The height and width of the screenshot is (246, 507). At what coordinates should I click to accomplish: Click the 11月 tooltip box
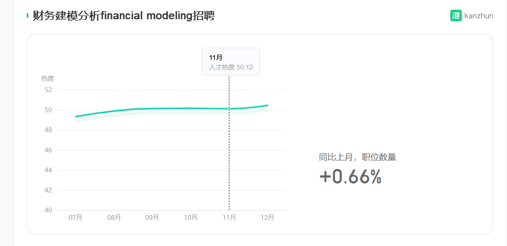231,61
